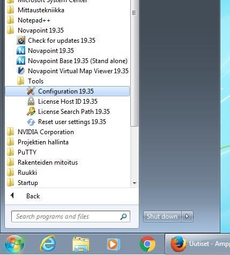Image resolution: width=230 pixels, height=255 pixels.
Task: Launch the Novapoint 19.35 program entry
Action: click(51, 51)
